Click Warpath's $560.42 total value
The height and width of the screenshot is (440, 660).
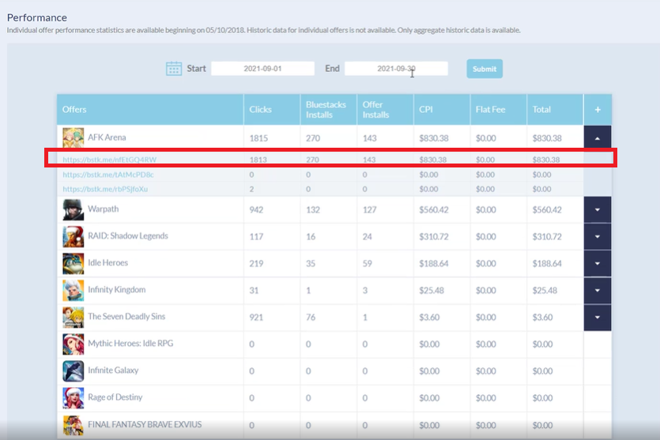tap(547, 209)
